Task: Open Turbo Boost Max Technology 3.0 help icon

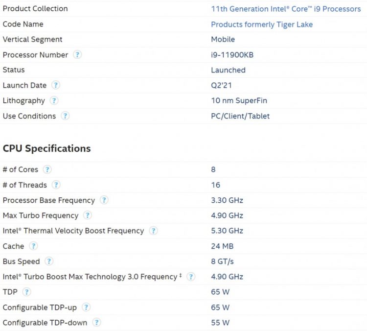Action: point(191,277)
